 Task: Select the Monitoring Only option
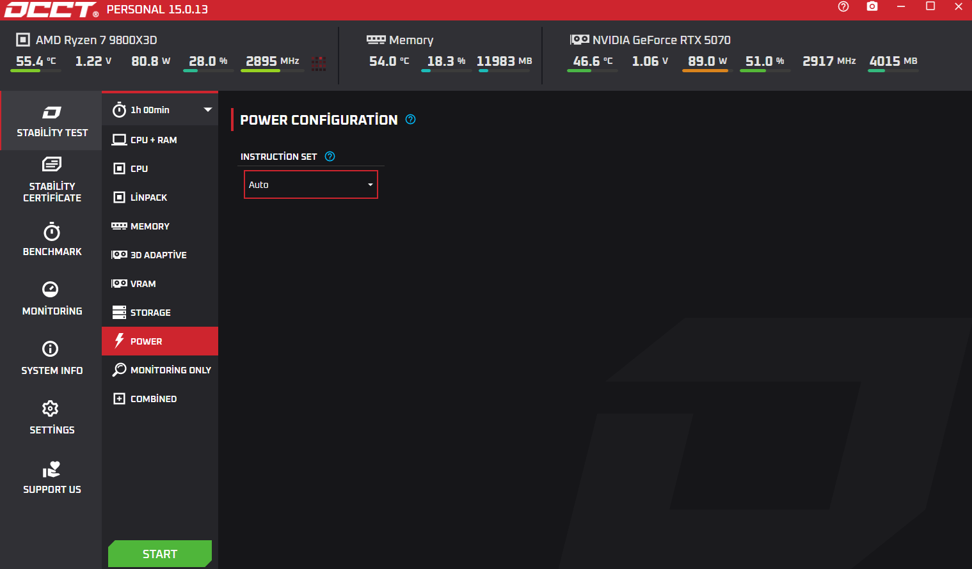(160, 370)
